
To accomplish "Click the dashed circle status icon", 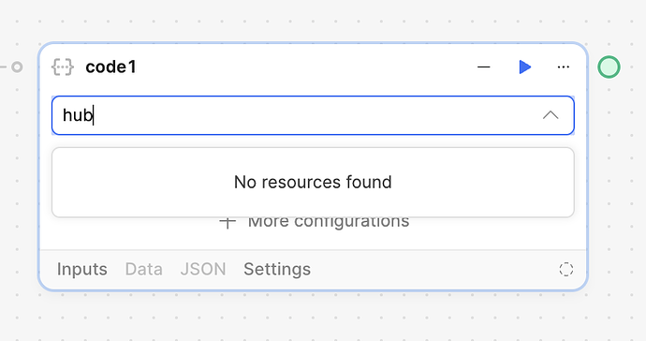I will point(566,269).
